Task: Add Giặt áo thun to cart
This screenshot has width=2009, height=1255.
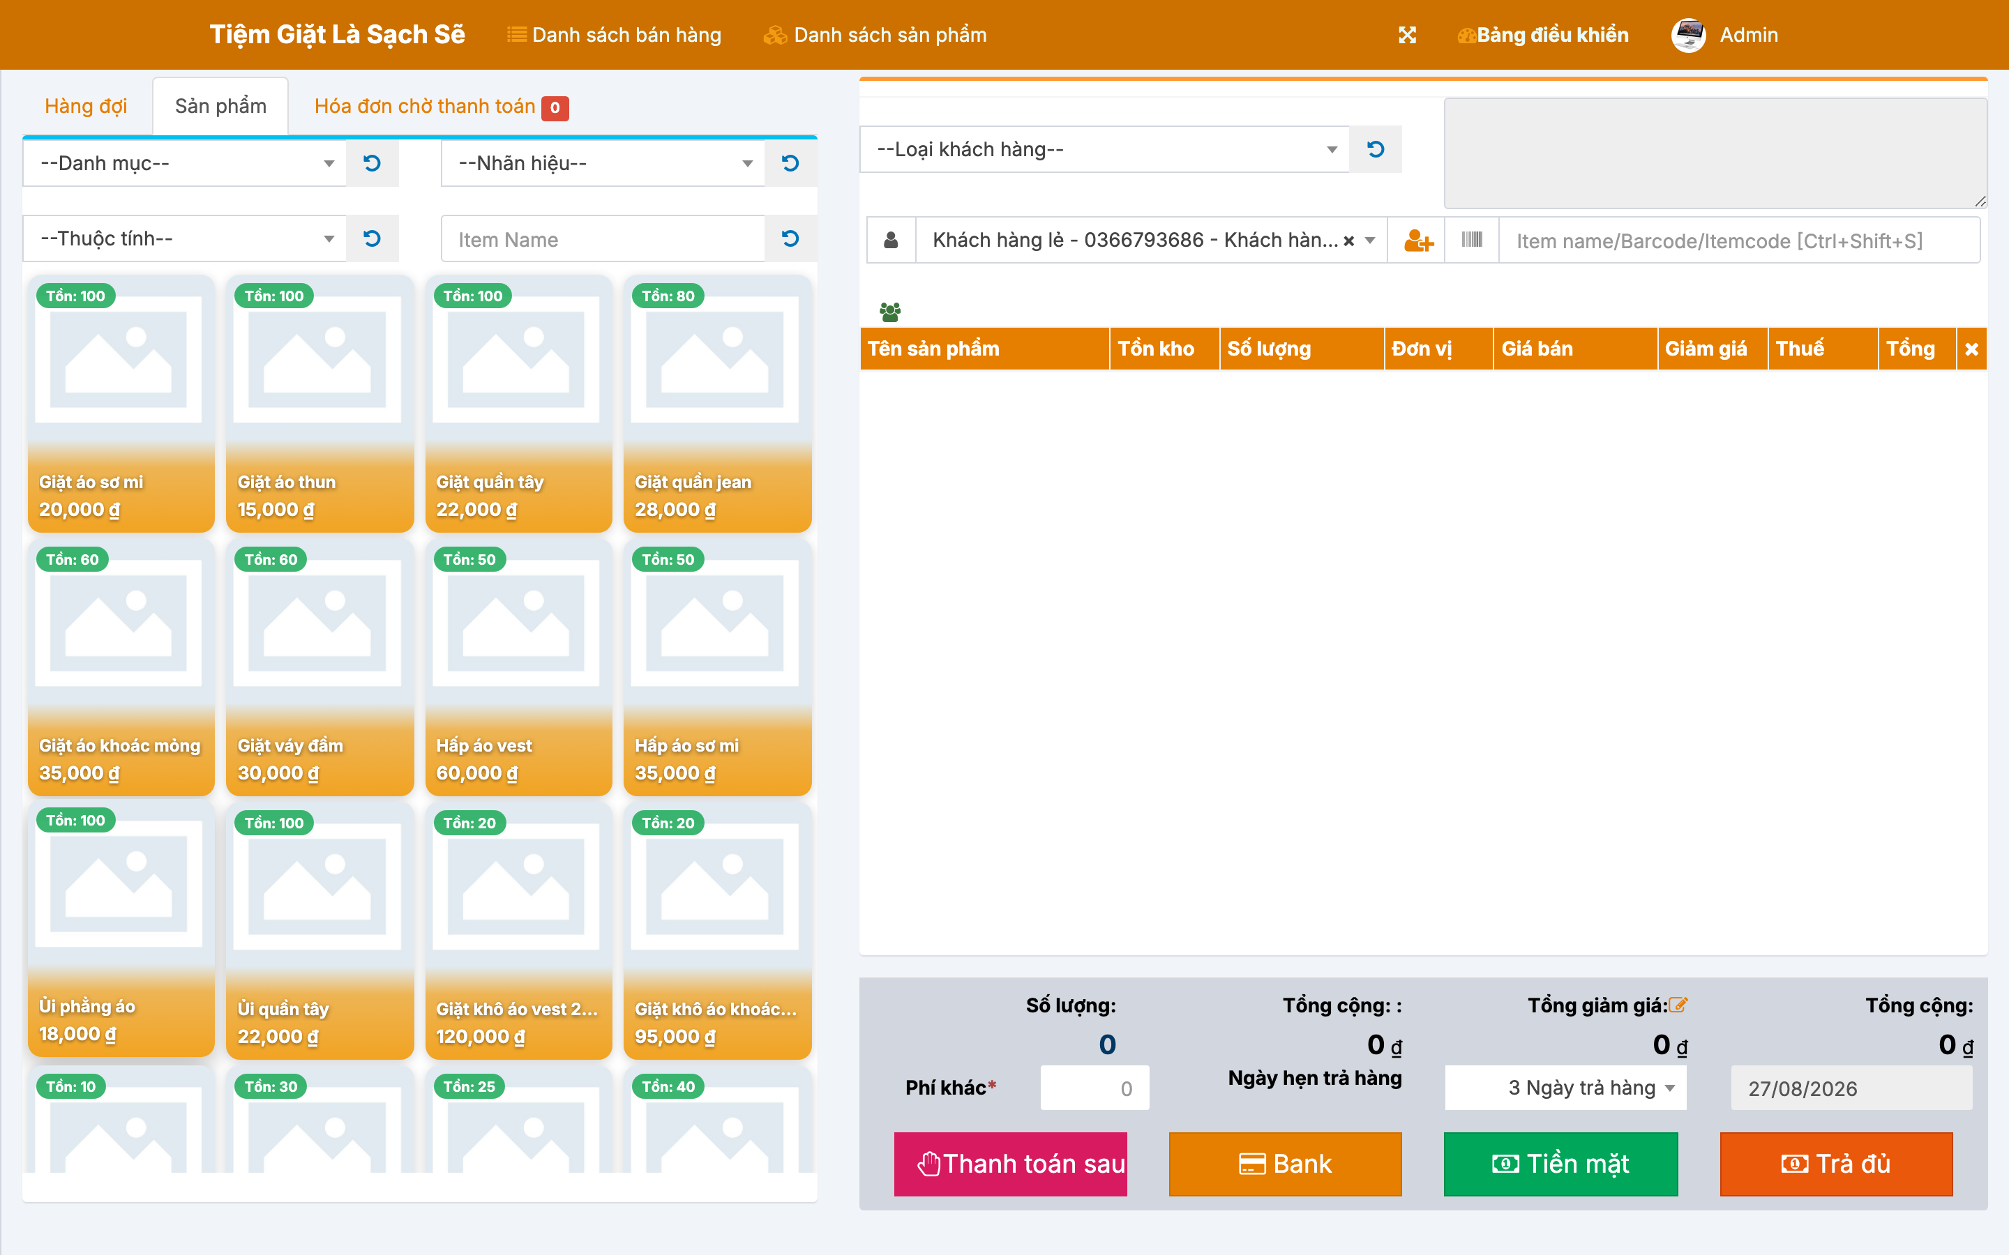Action: tap(319, 404)
